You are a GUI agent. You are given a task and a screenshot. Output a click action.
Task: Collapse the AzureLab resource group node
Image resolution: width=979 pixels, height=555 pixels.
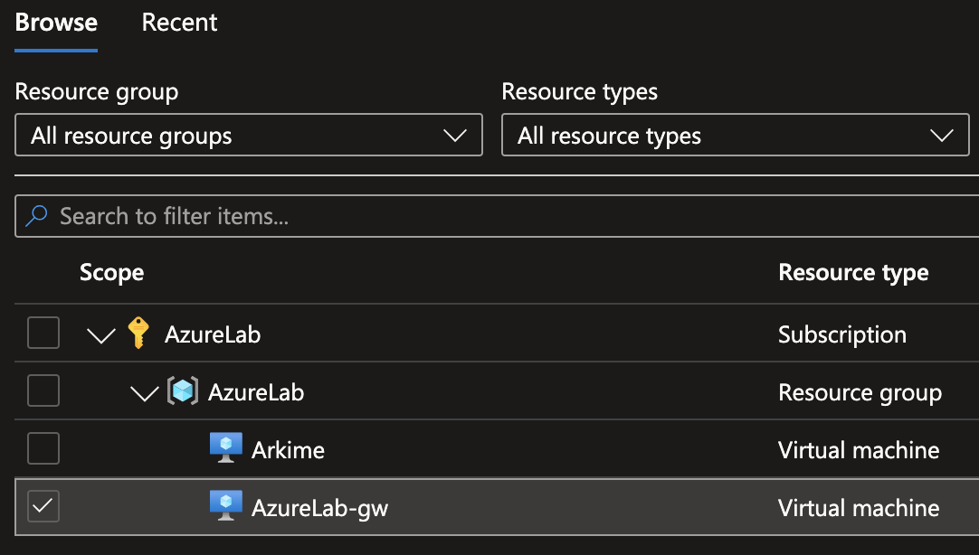(144, 393)
